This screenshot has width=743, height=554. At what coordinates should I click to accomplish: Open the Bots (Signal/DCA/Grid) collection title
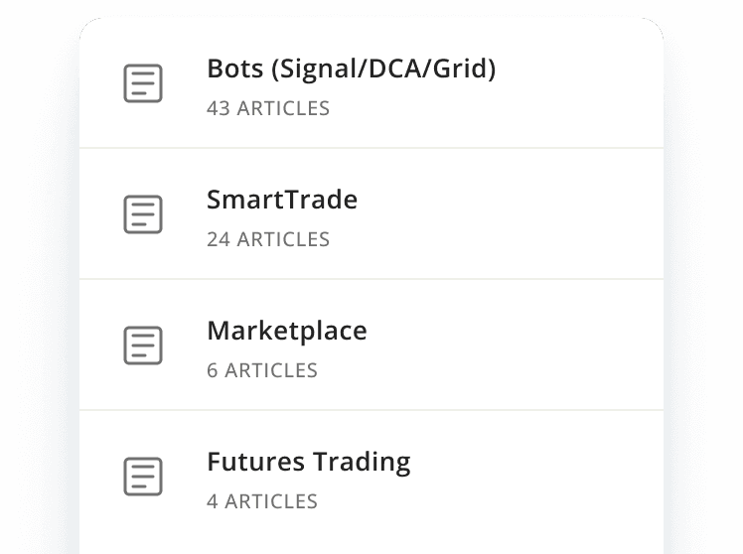[351, 69]
